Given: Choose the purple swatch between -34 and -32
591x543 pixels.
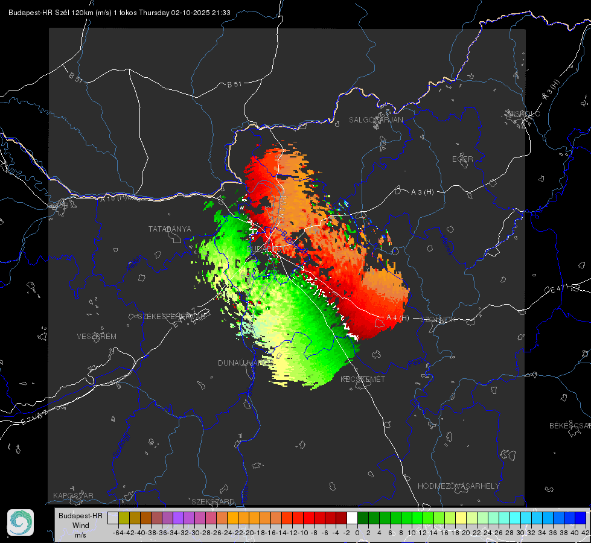Looking at the screenshot, I should click(178, 518).
